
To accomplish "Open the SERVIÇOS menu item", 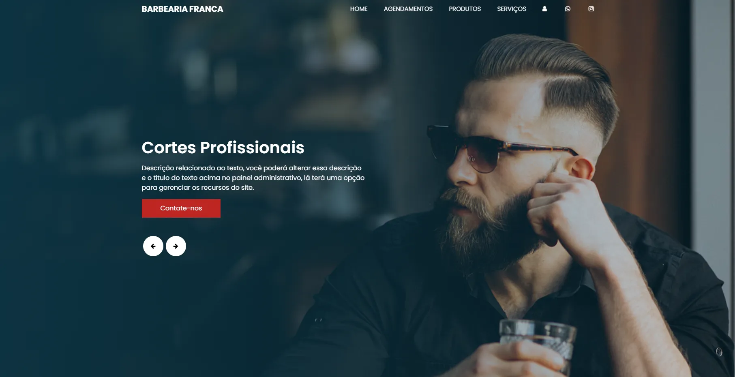I will click(x=512, y=9).
